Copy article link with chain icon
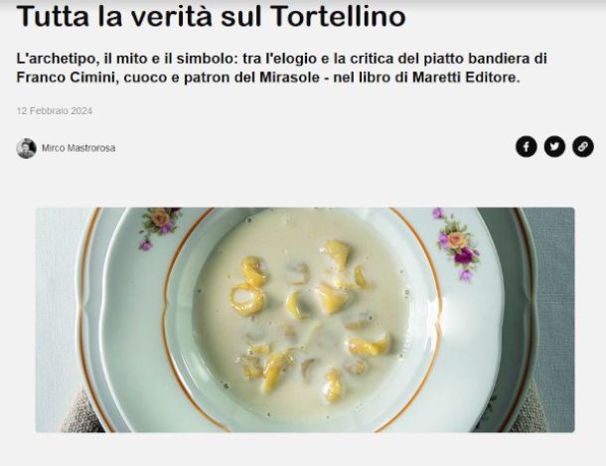The width and height of the screenshot is (606, 466). click(583, 146)
